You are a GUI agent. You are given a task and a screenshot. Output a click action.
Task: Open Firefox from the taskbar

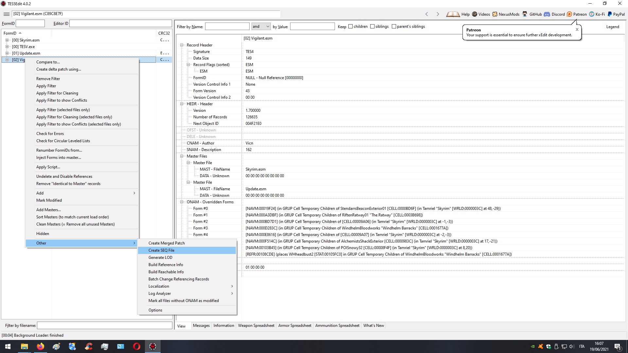[x=40, y=346]
